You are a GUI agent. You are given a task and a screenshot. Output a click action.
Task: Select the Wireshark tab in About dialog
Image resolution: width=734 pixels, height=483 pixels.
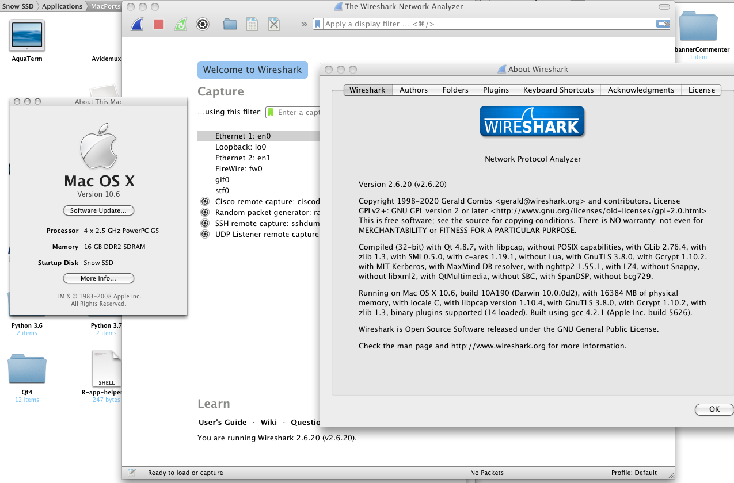coord(367,90)
